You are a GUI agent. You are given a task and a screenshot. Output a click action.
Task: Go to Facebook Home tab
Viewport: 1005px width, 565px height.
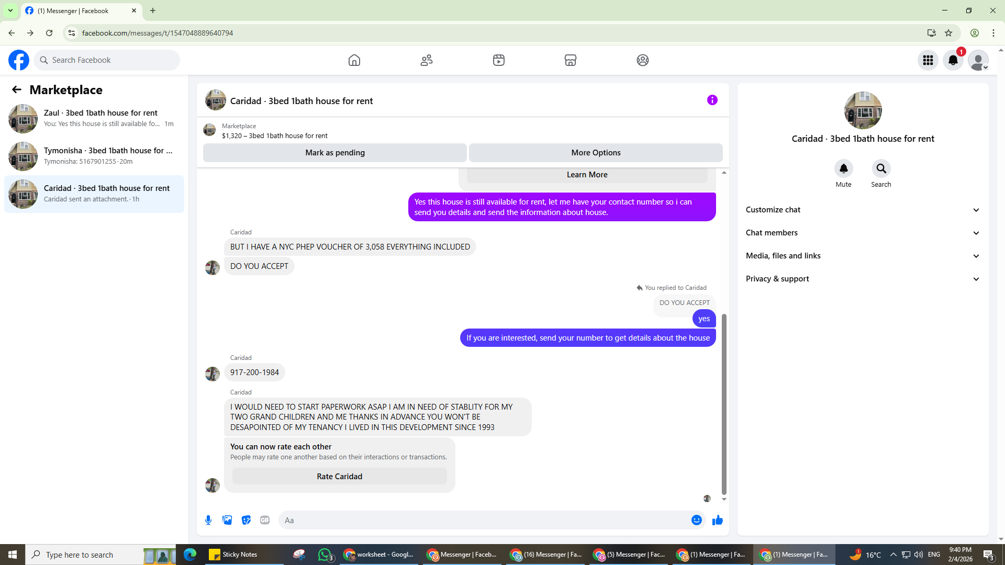354,60
